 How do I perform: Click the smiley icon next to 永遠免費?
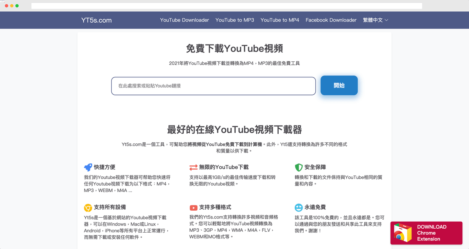298,207
